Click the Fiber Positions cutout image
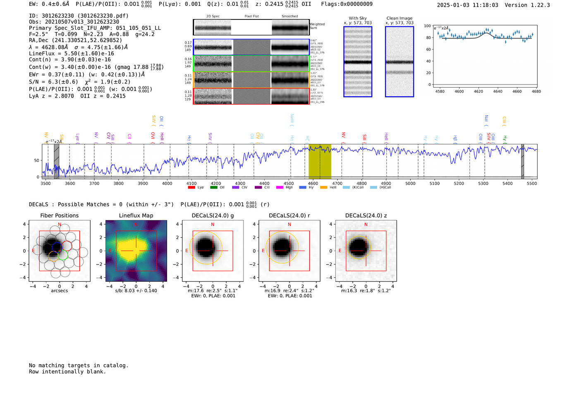The image size is (579, 394). tap(60, 251)
